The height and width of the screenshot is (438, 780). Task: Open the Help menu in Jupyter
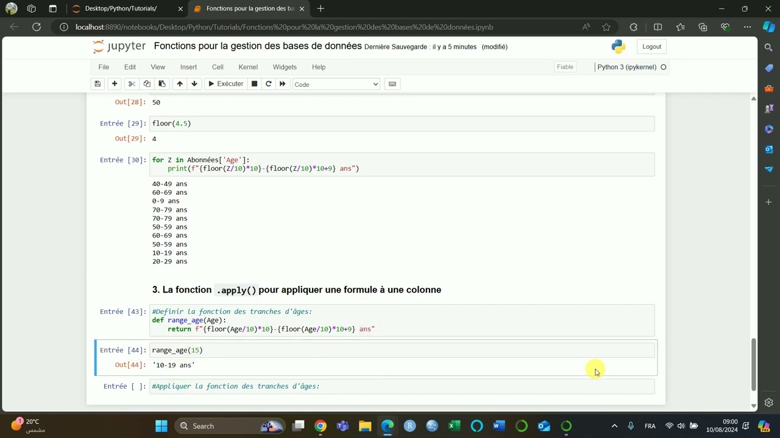319,67
